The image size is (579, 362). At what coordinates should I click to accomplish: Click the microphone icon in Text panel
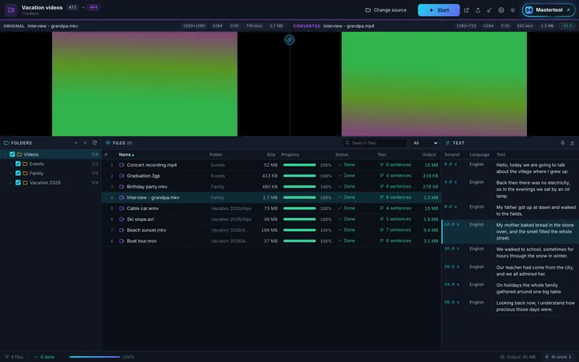(562, 143)
